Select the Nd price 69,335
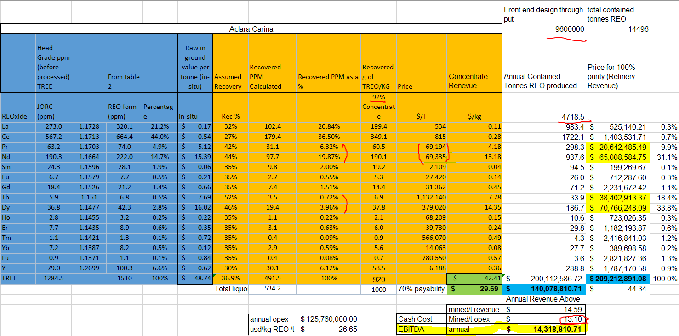The height and width of the screenshot is (336, 679). click(422, 157)
